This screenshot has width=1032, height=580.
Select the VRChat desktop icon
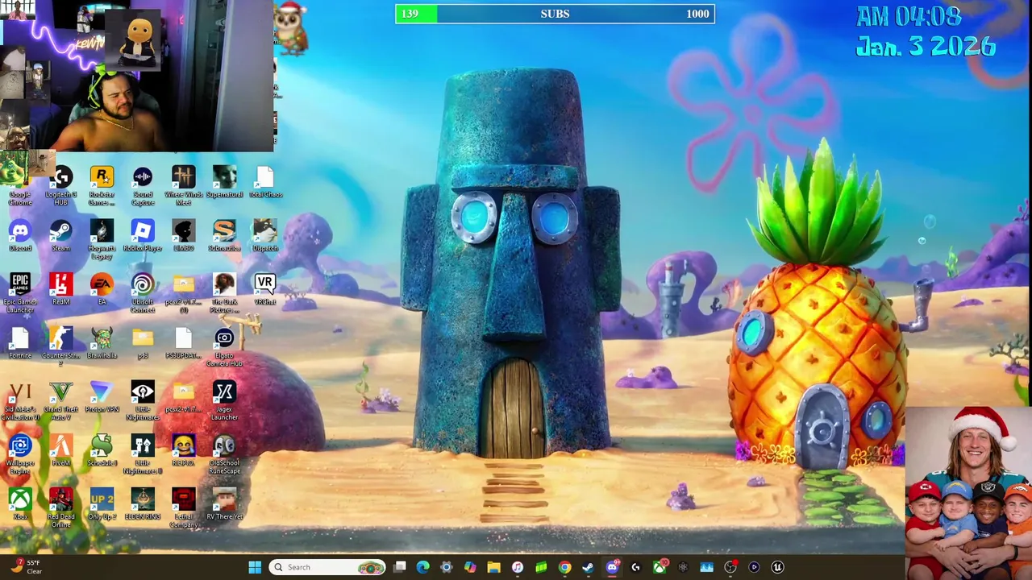[x=265, y=289]
